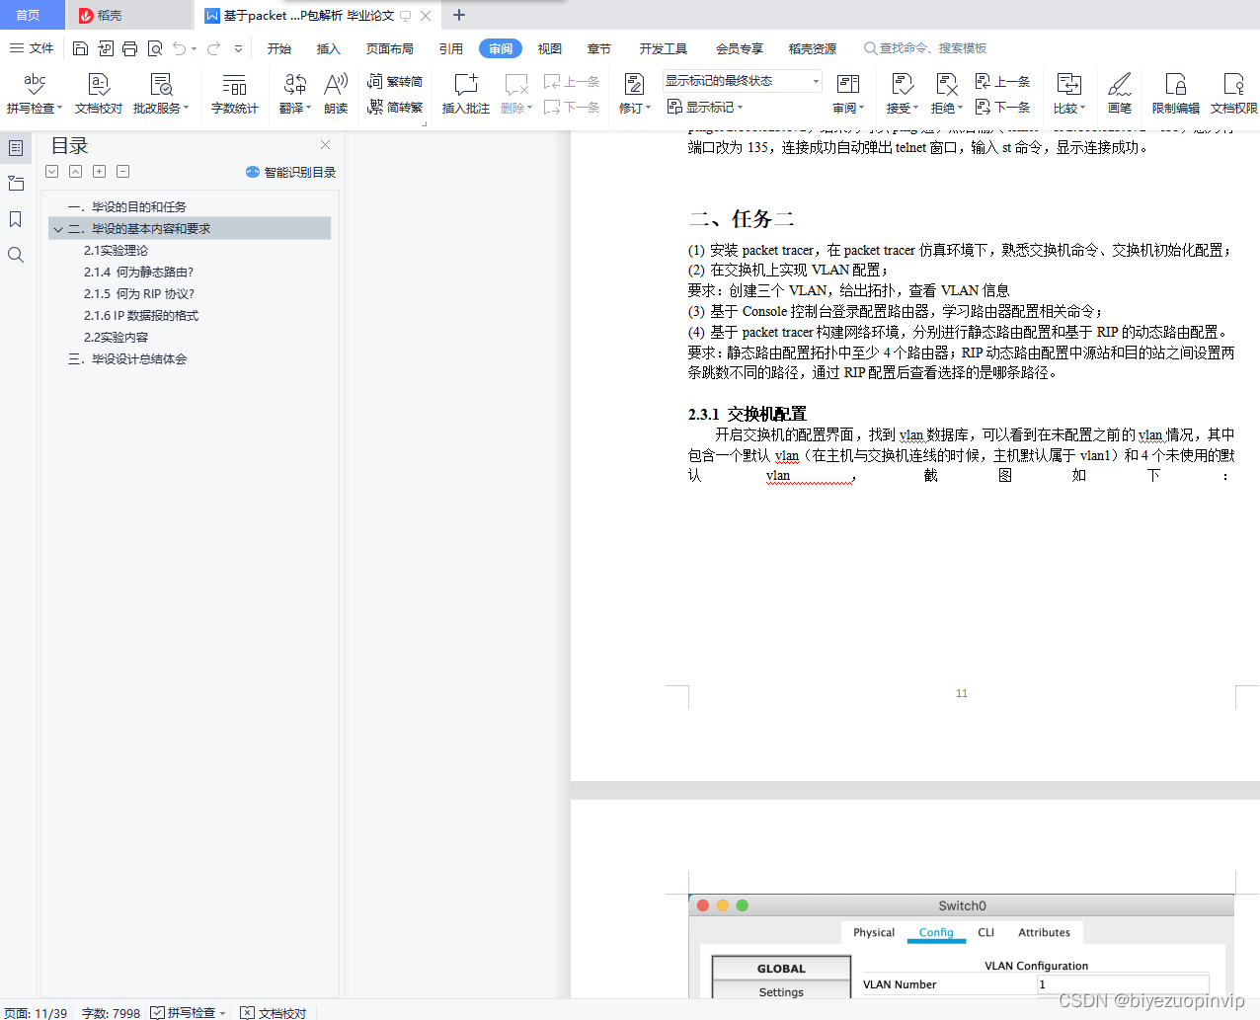Expand the 接受 accept changes dropdown

(902, 94)
